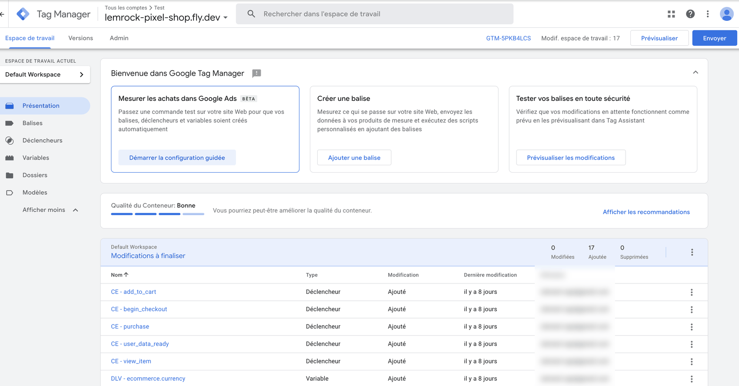Open row menu for CE - purchase
This screenshot has width=739, height=386.
(x=692, y=327)
